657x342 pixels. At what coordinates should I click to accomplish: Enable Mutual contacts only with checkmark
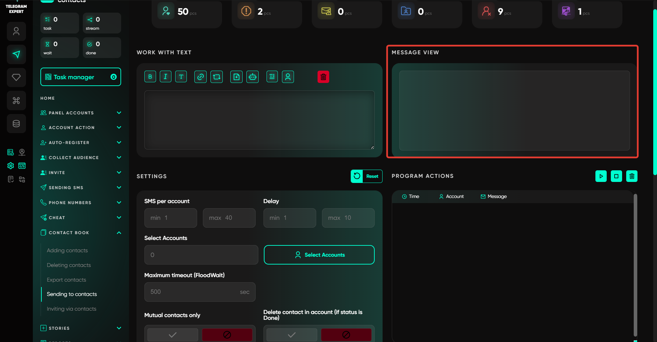click(x=173, y=334)
